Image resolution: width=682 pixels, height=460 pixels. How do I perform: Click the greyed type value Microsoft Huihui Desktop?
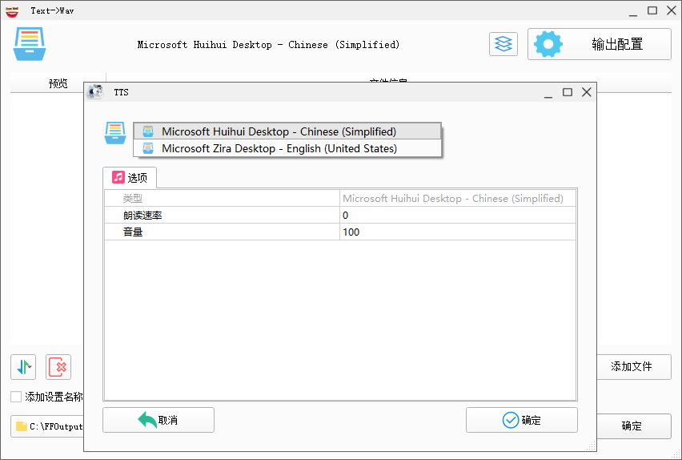453,199
